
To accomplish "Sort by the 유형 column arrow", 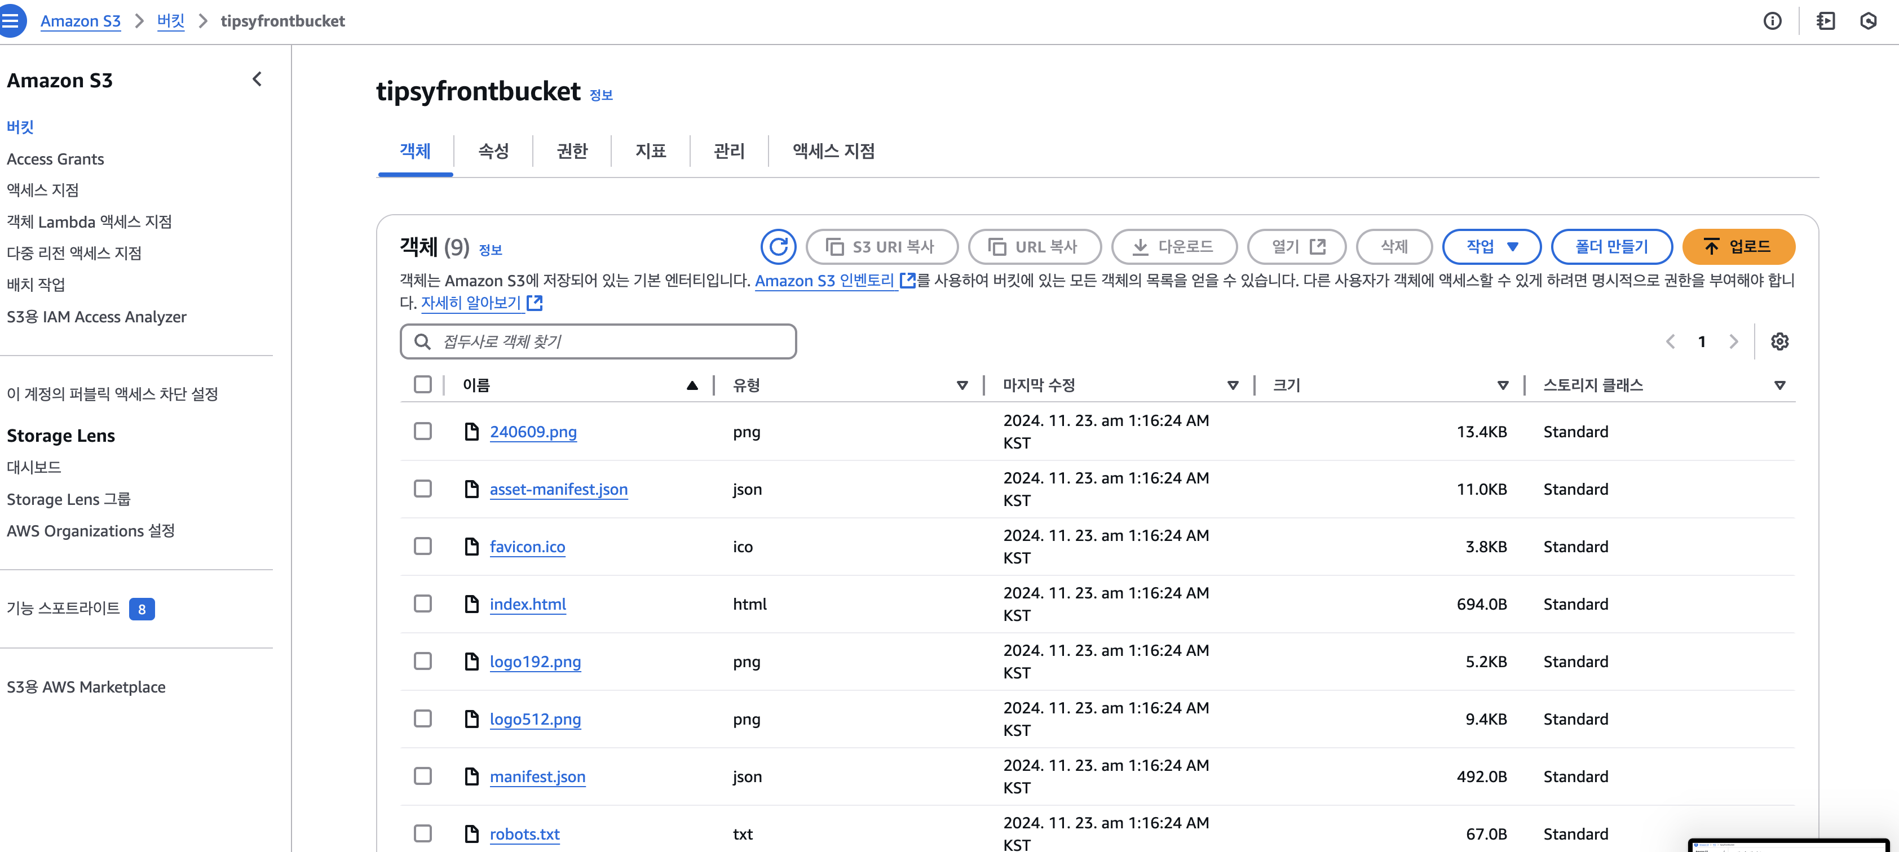I will (x=961, y=385).
